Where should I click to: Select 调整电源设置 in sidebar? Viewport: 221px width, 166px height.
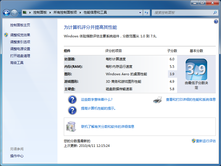tap(20, 49)
